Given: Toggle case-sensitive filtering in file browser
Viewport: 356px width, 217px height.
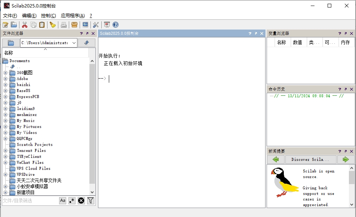Looking at the screenshot, I should pyautogui.click(x=62, y=201).
